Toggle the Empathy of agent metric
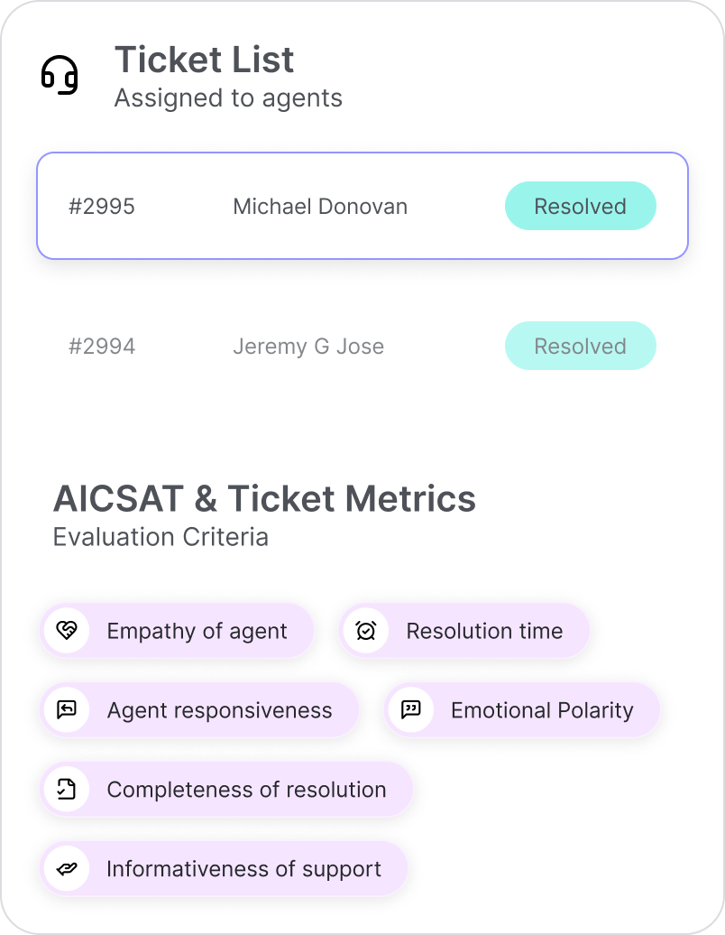This screenshot has height=935, width=725. tap(178, 631)
